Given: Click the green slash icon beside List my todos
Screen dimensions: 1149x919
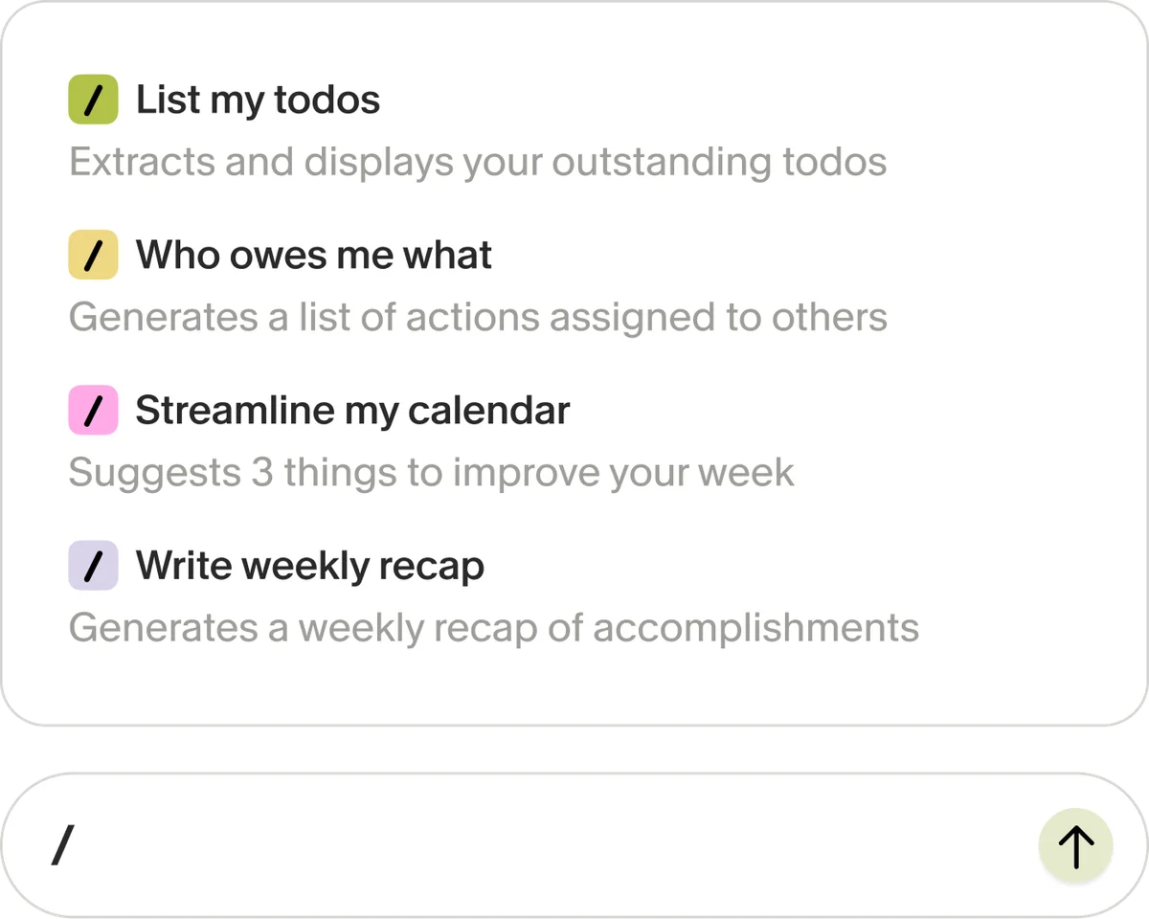Looking at the screenshot, I should point(92,99).
